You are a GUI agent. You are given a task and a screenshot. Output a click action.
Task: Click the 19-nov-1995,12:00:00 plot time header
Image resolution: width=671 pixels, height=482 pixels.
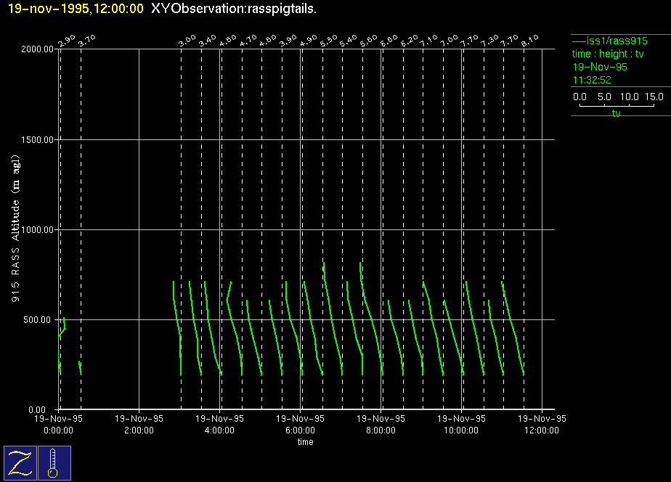click(x=75, y=8)
